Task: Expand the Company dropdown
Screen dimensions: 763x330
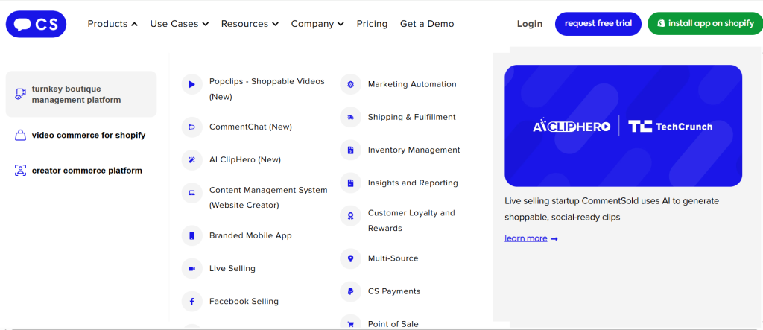Action: pyautogui.click(x=317, y=24)
